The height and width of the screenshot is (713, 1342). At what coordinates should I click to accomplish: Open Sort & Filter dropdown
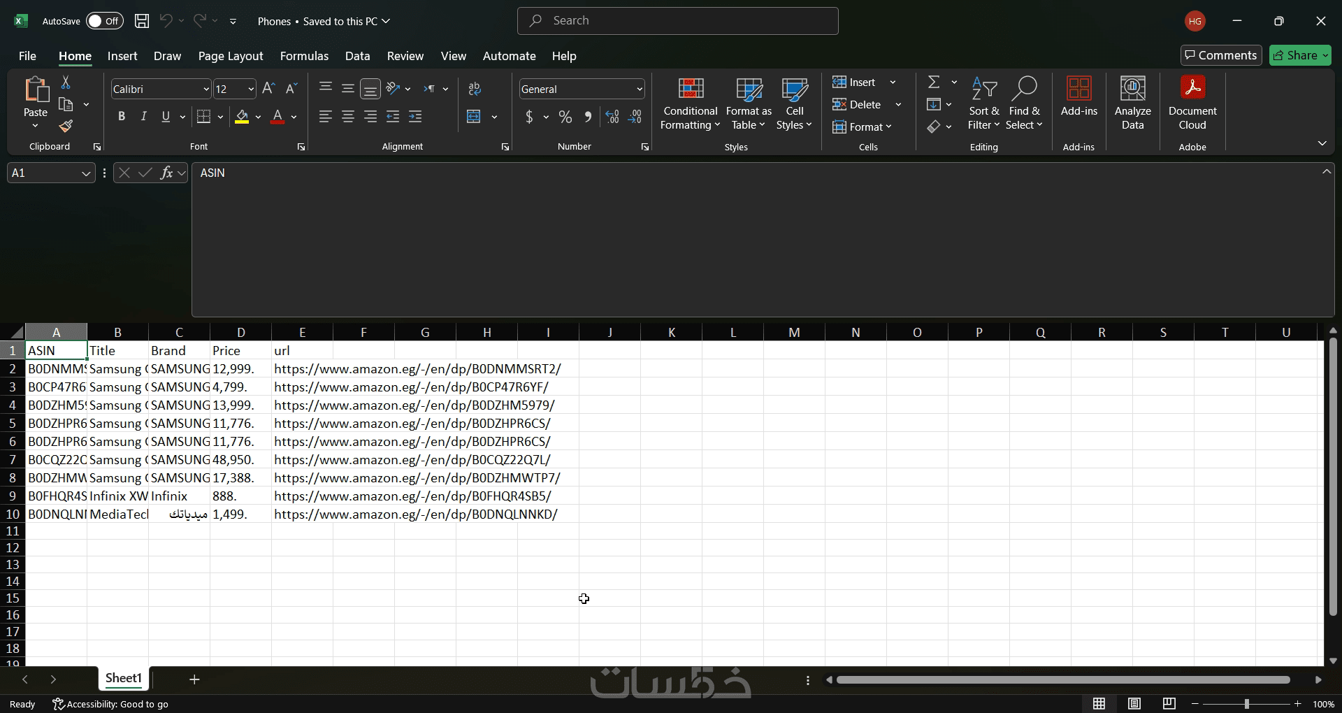point(984,103)
